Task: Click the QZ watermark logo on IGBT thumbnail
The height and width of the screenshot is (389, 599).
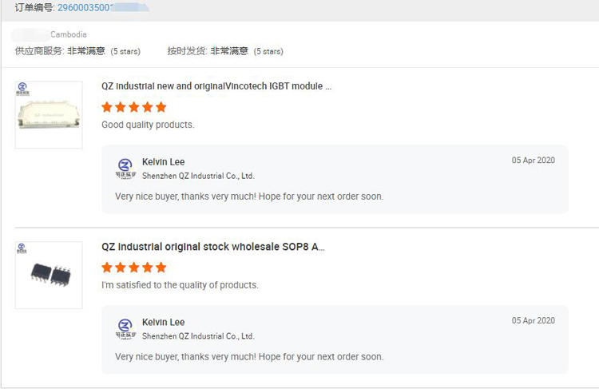Action: pyautogui.click(x=22, y=90)
